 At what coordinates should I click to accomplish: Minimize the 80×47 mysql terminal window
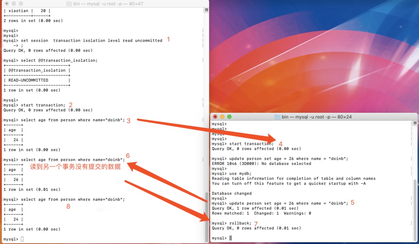14,4
